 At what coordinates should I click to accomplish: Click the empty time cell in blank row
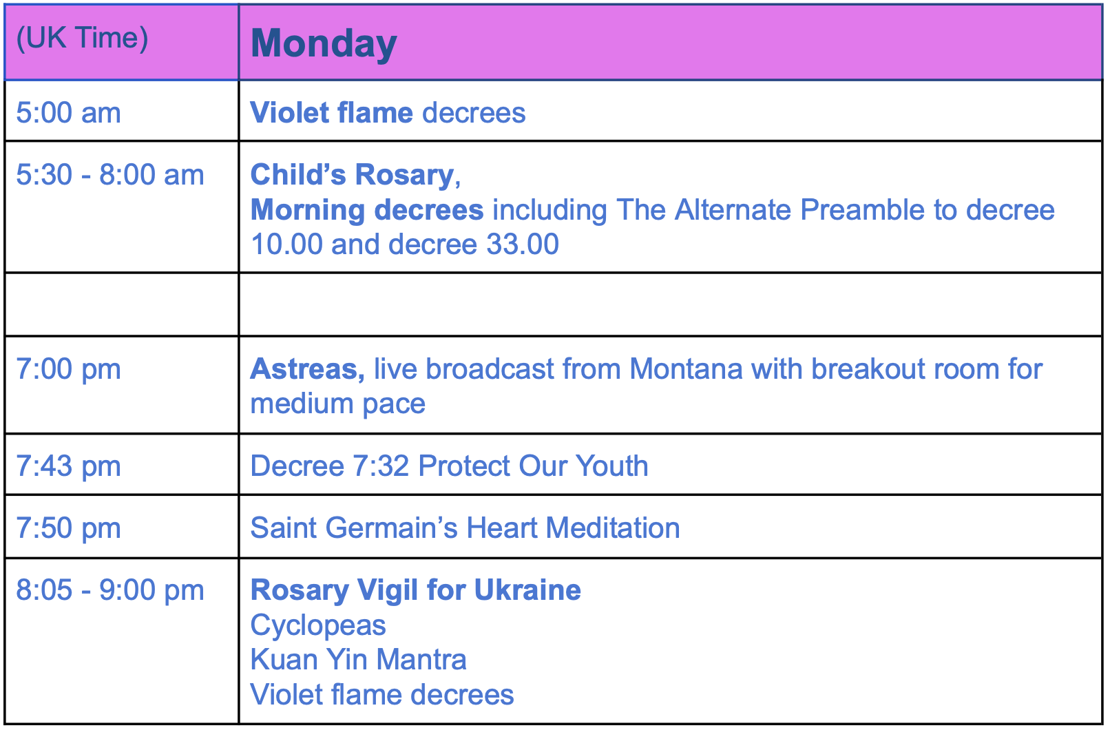coord(122,304)
